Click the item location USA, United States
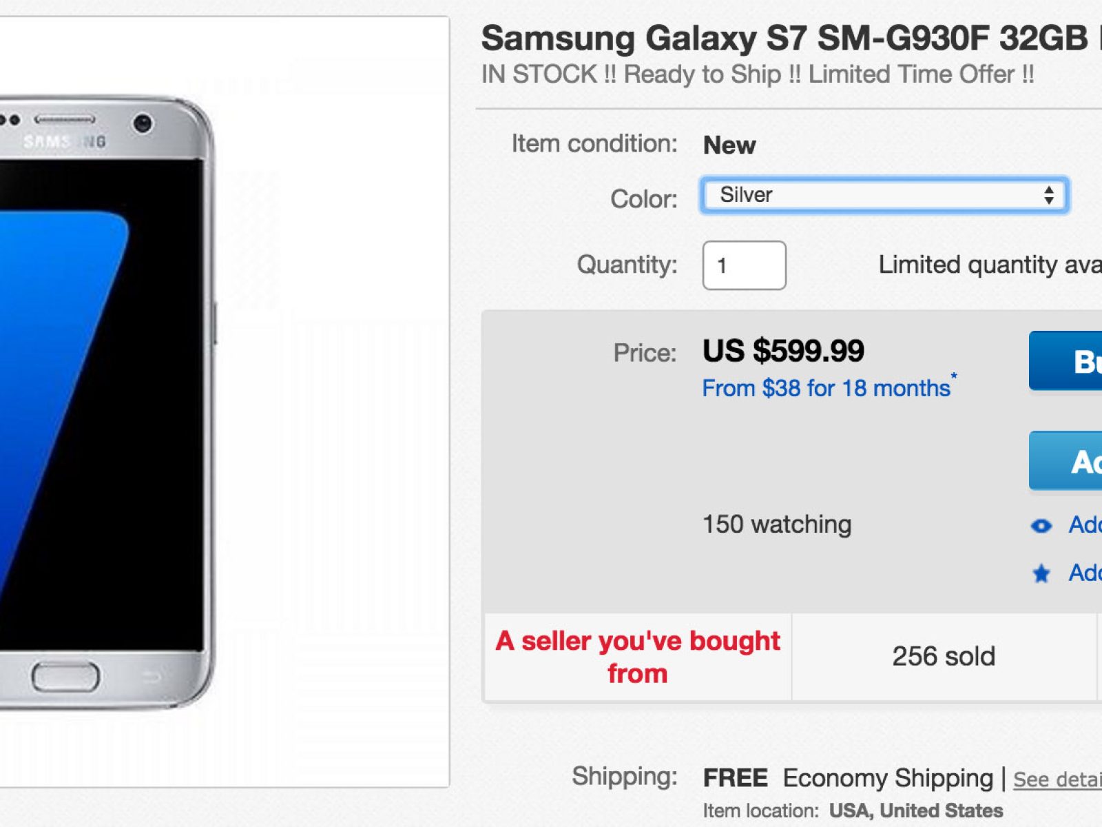Screen dimensions: 1102x827 coord(915,810)
